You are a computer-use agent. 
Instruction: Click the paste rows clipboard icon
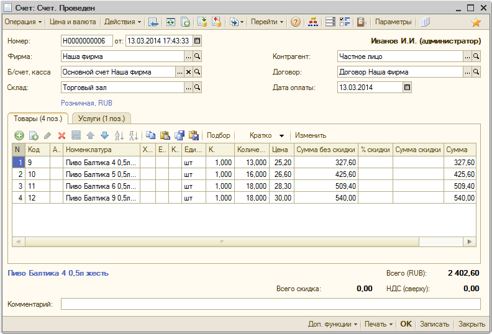click(165, 135)
